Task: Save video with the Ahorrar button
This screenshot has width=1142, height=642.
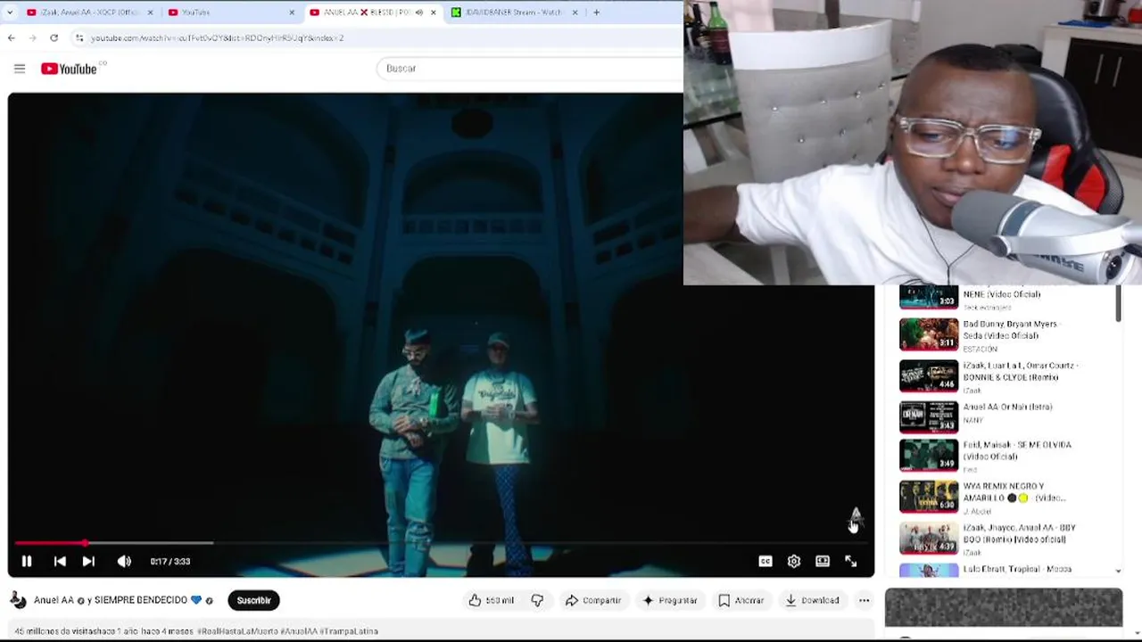Action: (x=741, y=600)
